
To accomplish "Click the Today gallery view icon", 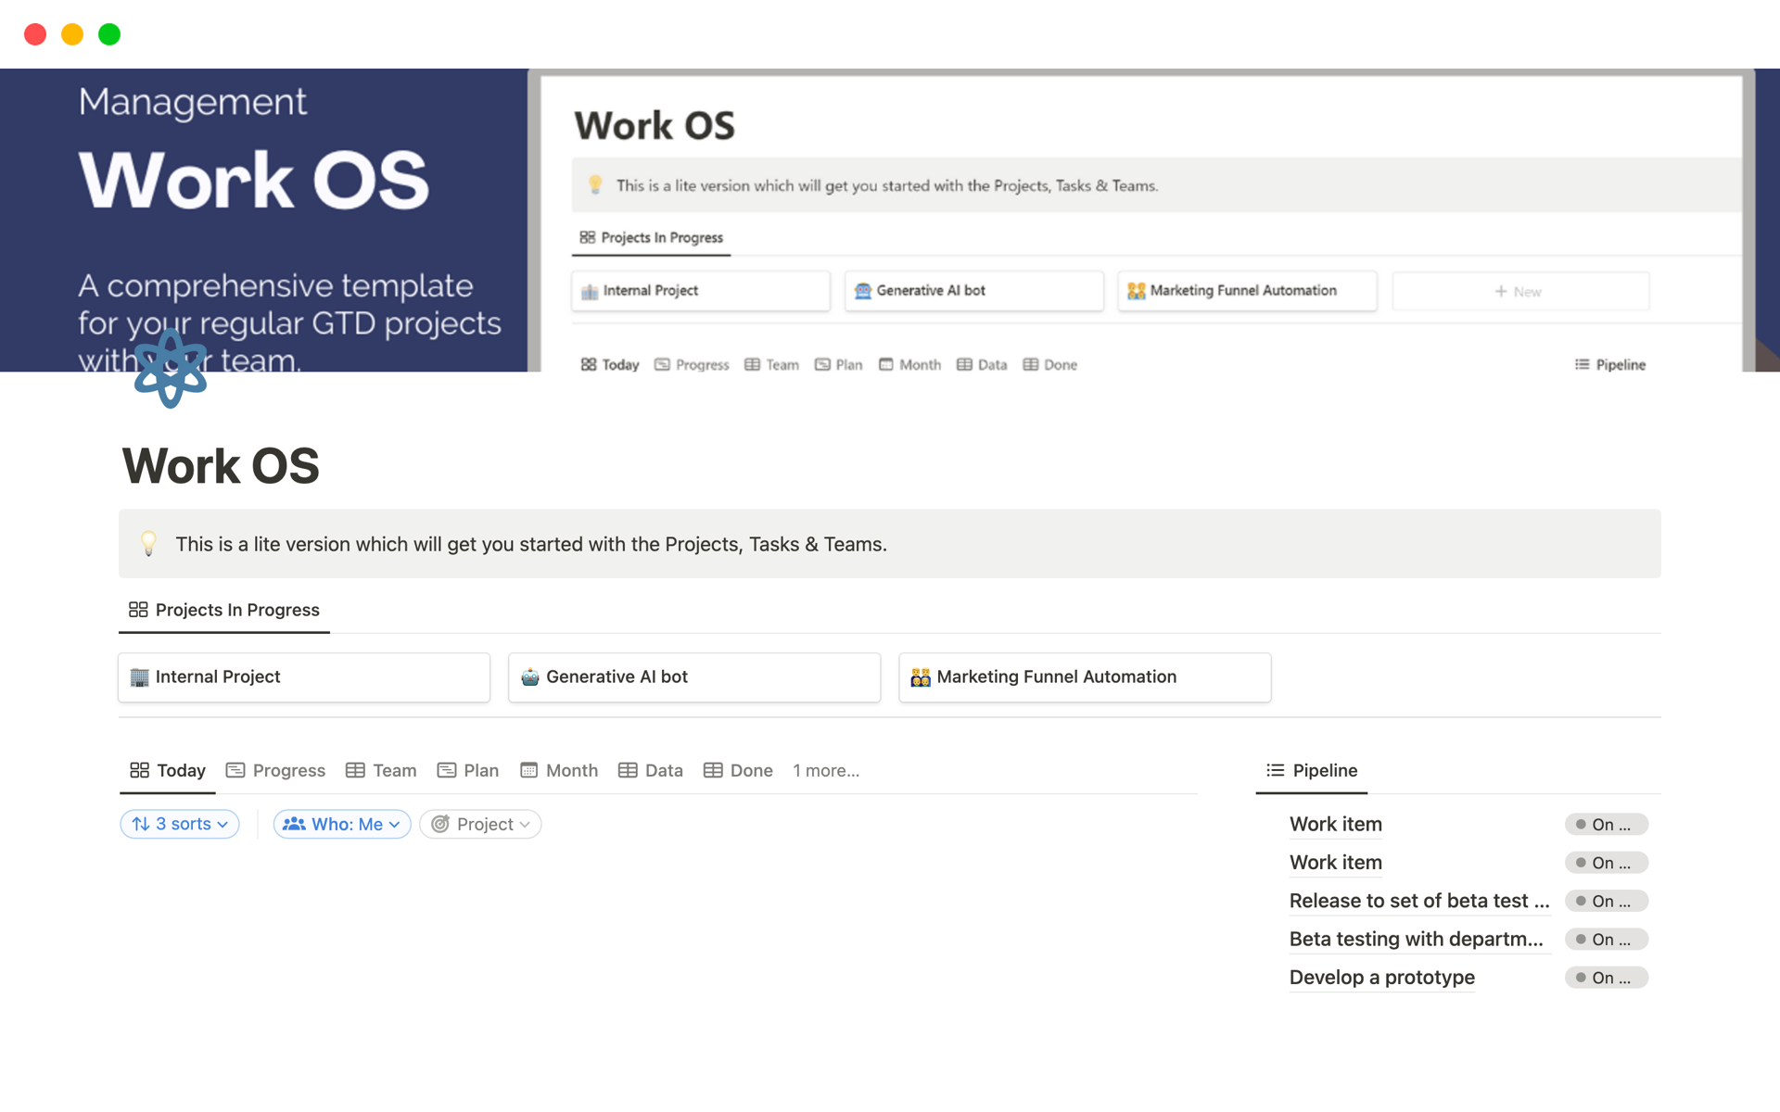I will (139, 770).
